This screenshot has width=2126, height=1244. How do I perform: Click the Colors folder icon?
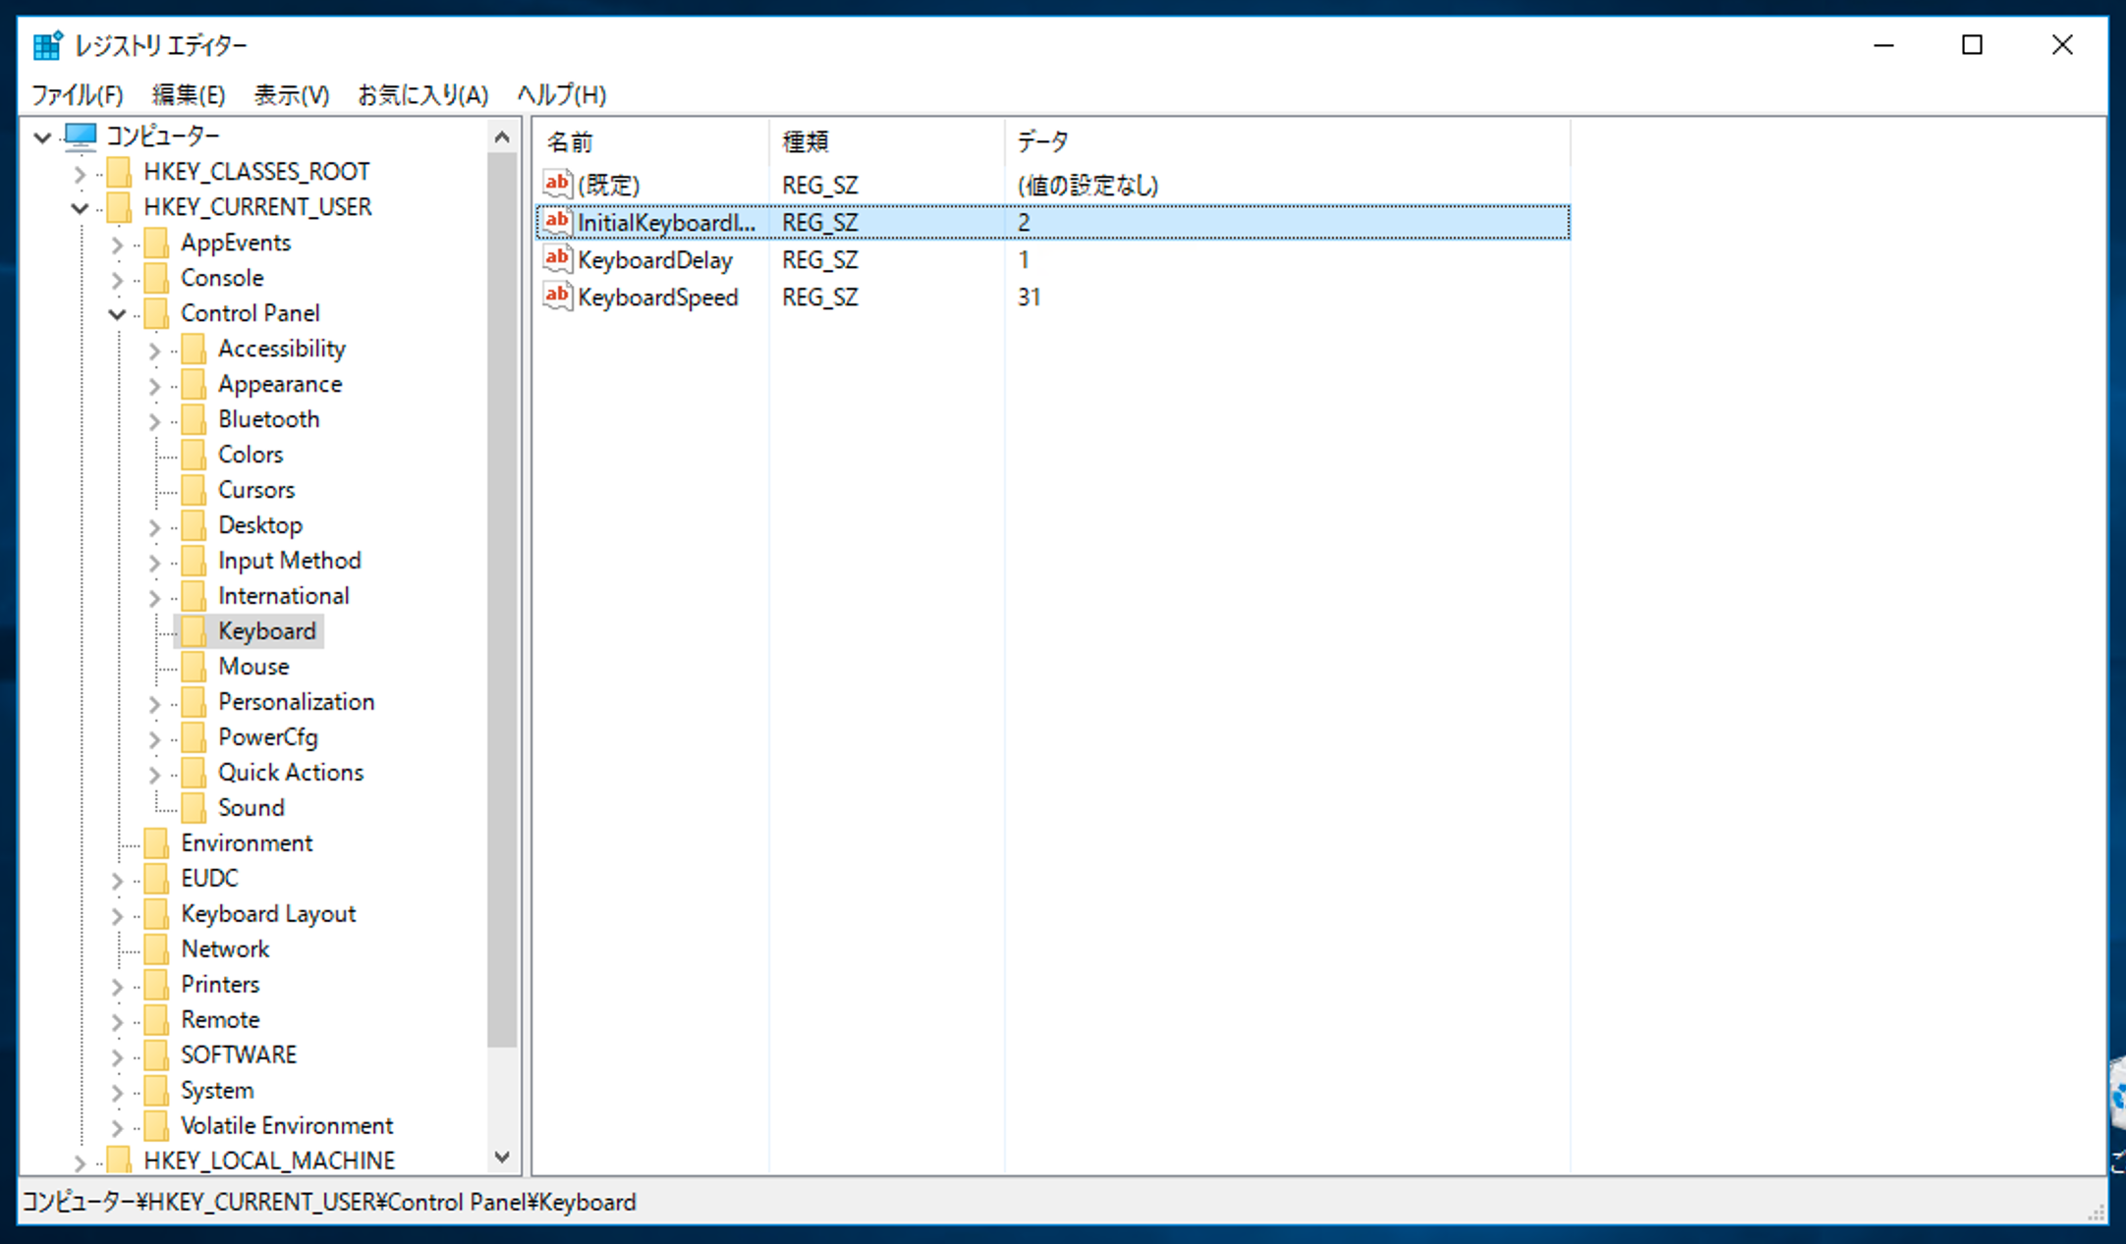click(x=194, y=455)
